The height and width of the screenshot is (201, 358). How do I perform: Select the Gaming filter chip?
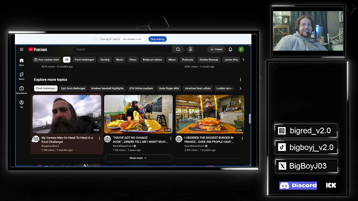pyautogui.click(x=105, y=60)
